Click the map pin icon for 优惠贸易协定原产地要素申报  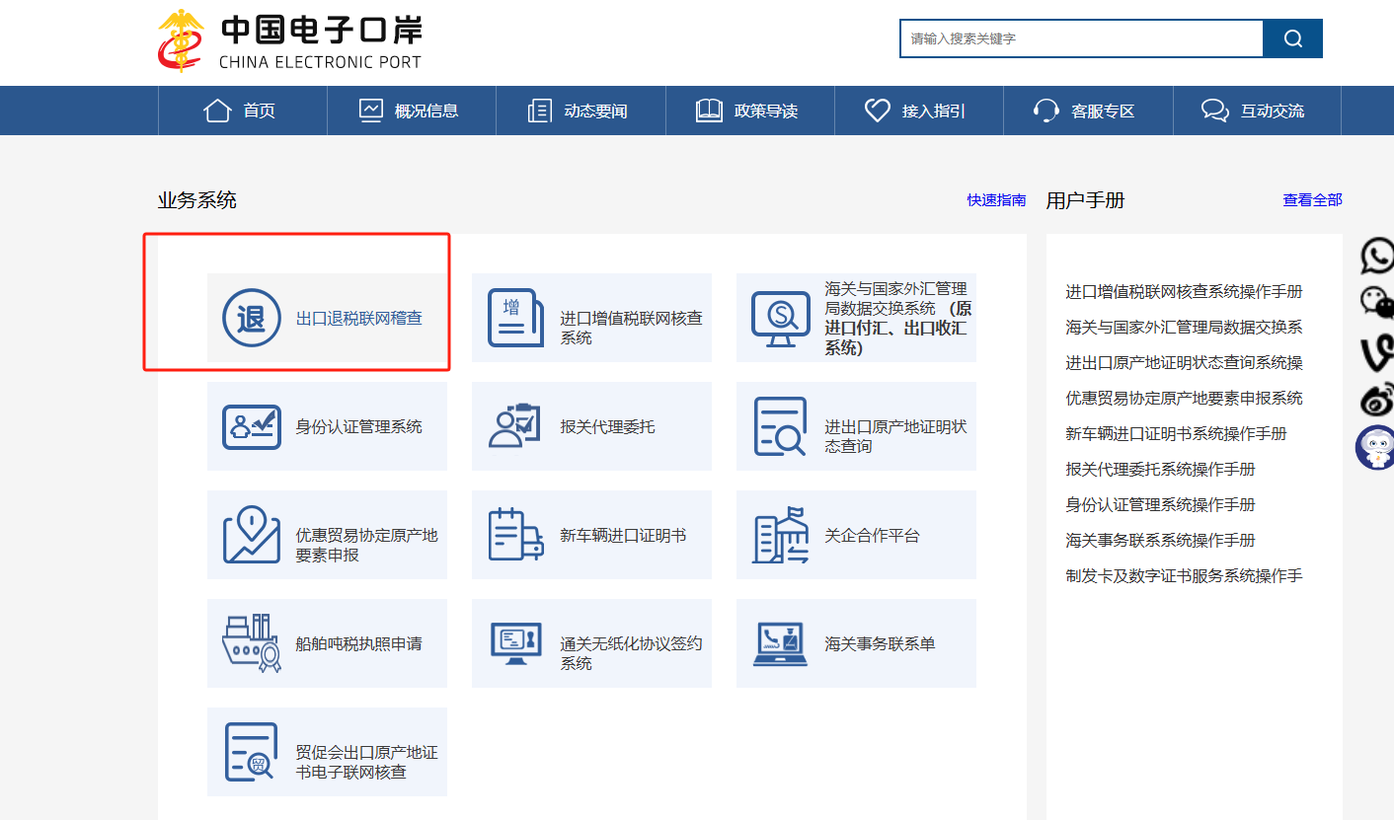coord(251,535)
